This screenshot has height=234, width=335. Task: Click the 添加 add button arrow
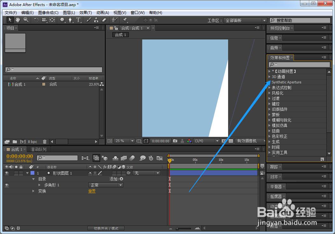pyautogui.click(x=121, y=179)
